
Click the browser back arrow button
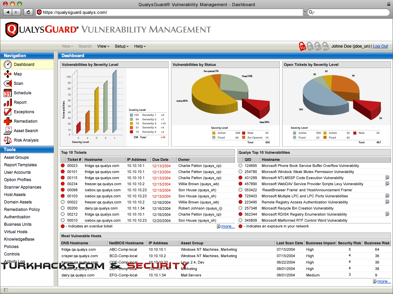[x=8, y=12]
